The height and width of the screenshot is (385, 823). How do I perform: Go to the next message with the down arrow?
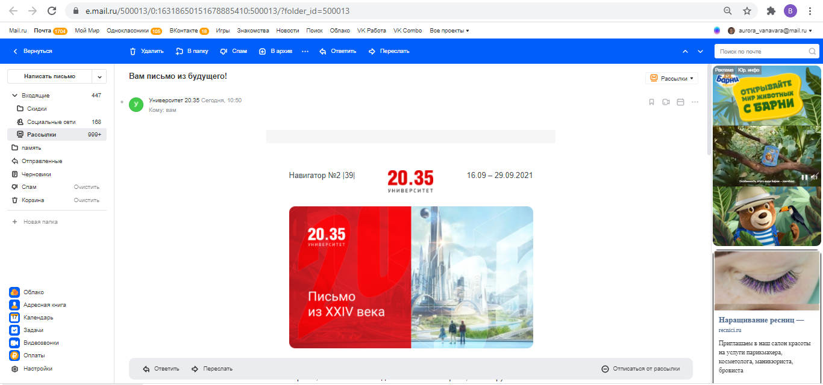700,52
